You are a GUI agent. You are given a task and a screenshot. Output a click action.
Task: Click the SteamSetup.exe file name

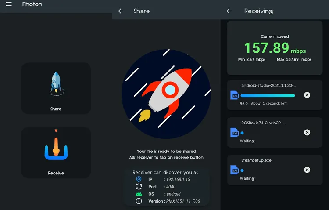257,160
